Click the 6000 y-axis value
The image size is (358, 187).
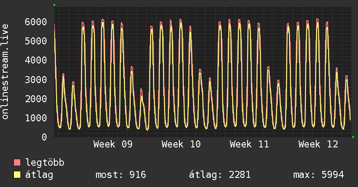click(36, 22)
